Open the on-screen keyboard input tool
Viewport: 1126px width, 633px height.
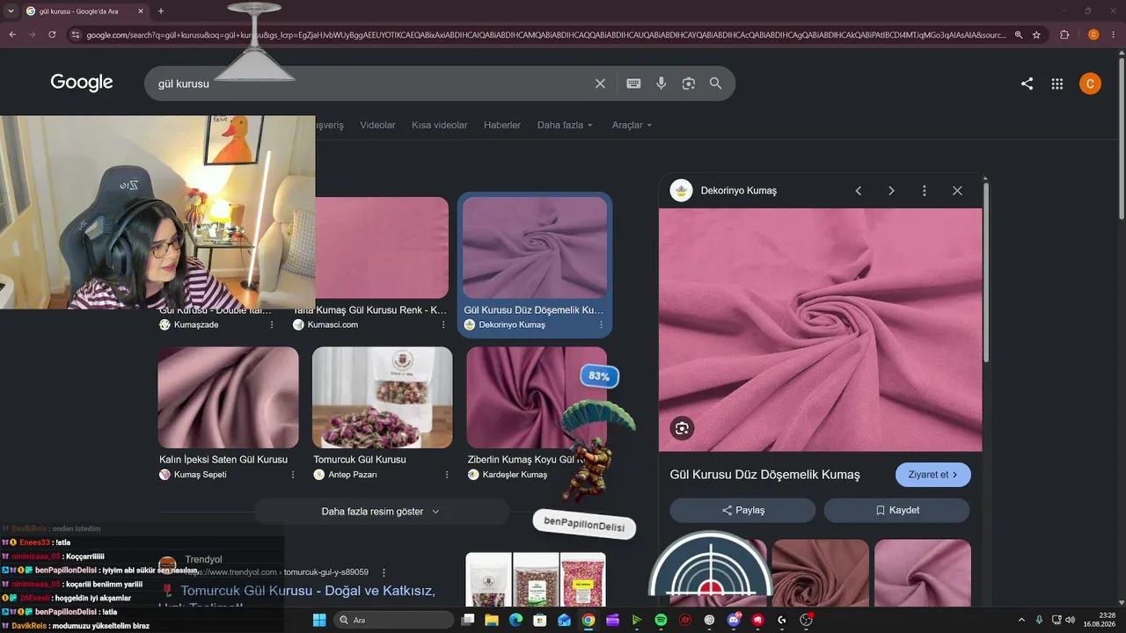click(633, 84)
